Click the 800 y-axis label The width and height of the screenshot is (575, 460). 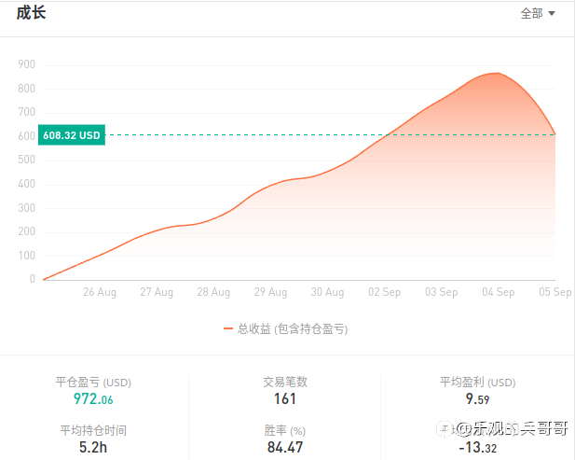pyautogui.click(x=27, y=89)
